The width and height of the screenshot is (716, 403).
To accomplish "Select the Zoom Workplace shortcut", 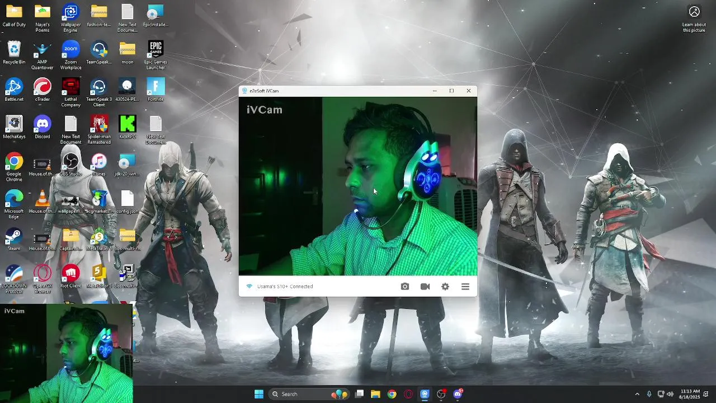I will tap(70, 56).
